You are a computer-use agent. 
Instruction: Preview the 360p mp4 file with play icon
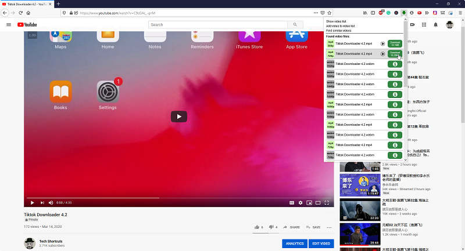(x=383, y=43)
